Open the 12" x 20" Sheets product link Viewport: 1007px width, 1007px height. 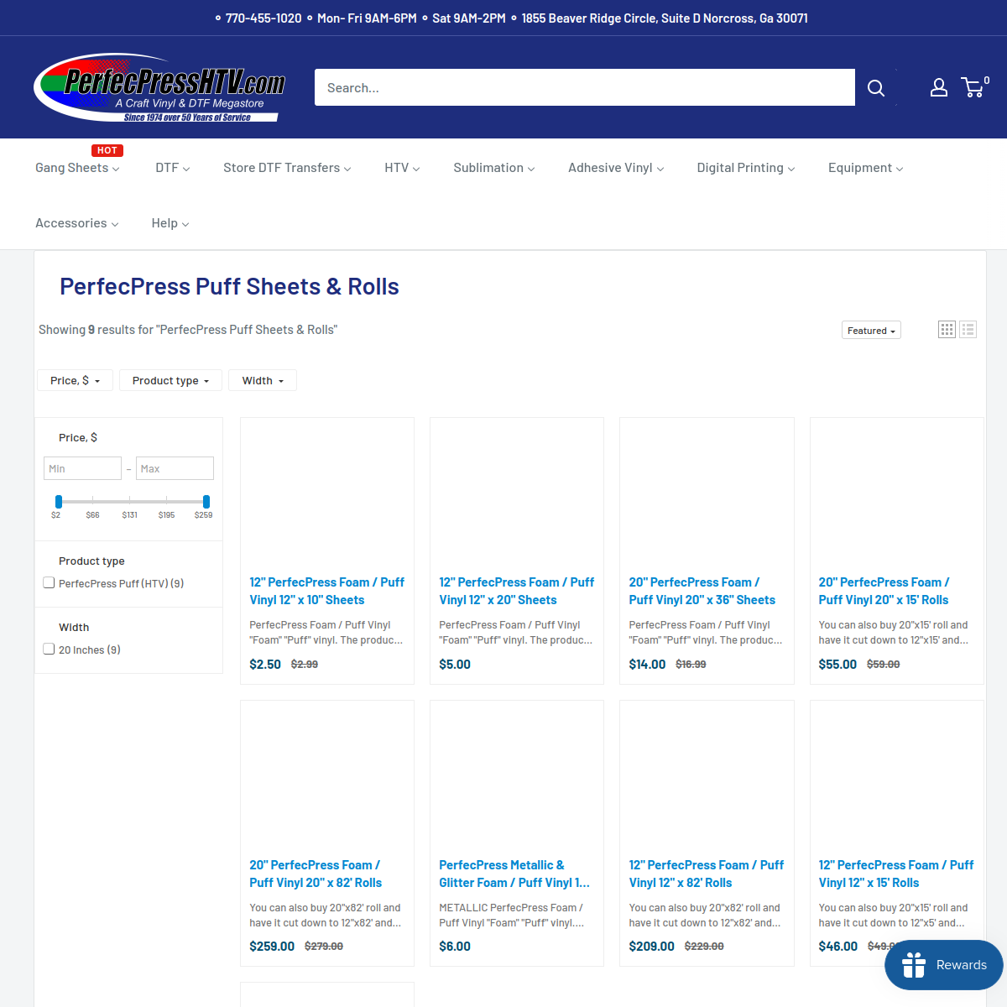517,591
